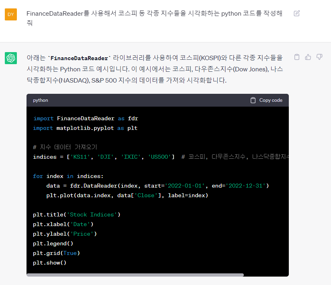
Task: Click the 'IXIC' string in indices list
Action: point(131,157)
